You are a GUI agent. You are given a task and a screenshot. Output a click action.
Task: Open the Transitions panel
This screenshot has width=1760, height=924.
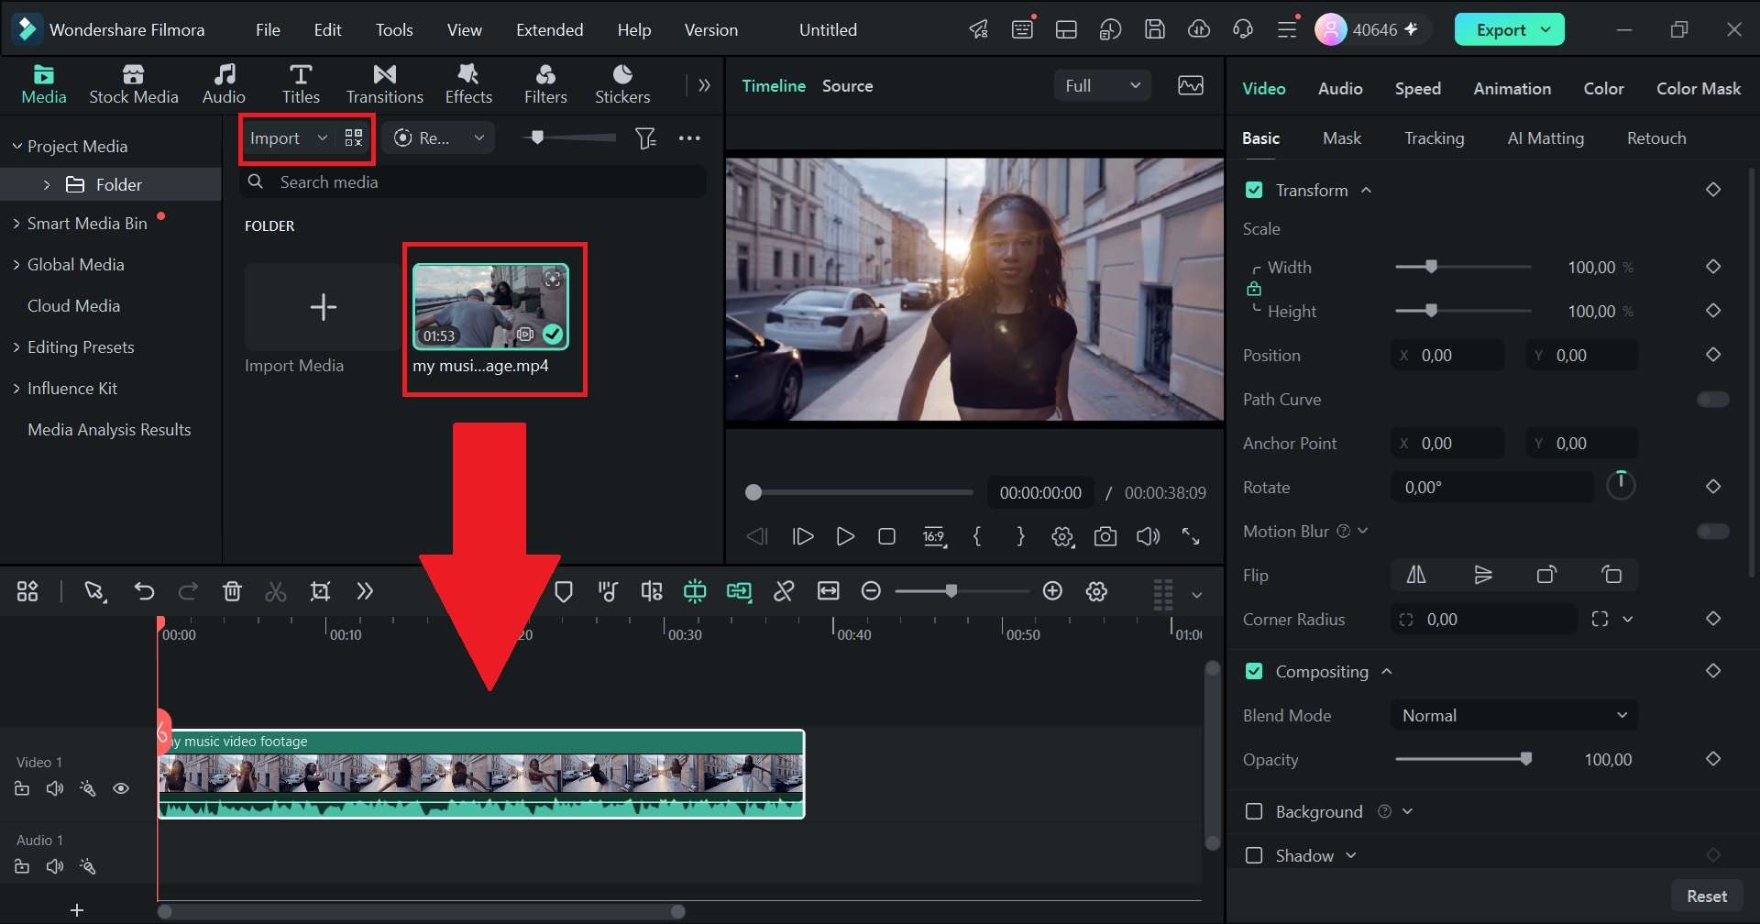click(385, 84)
